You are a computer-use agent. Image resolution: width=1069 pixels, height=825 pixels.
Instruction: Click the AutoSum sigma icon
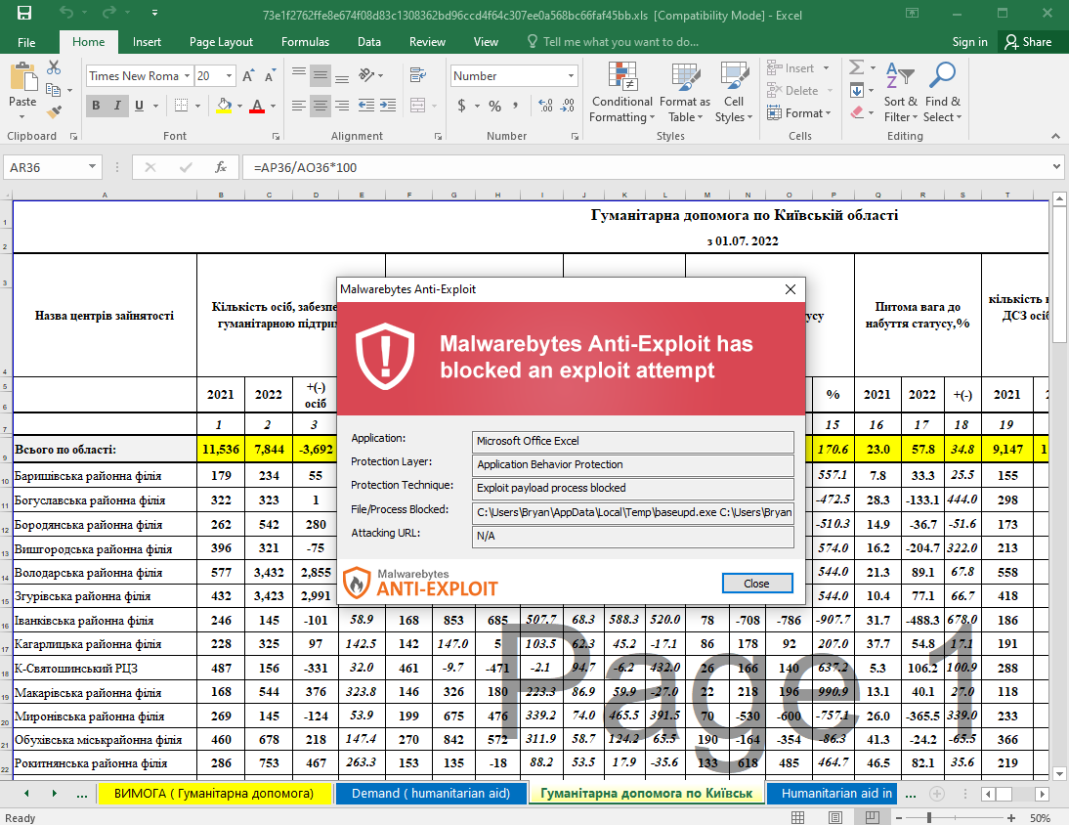coord(856,67)
